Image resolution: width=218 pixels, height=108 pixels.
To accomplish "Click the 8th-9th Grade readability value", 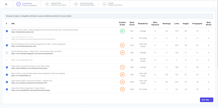I will (143, 60).
